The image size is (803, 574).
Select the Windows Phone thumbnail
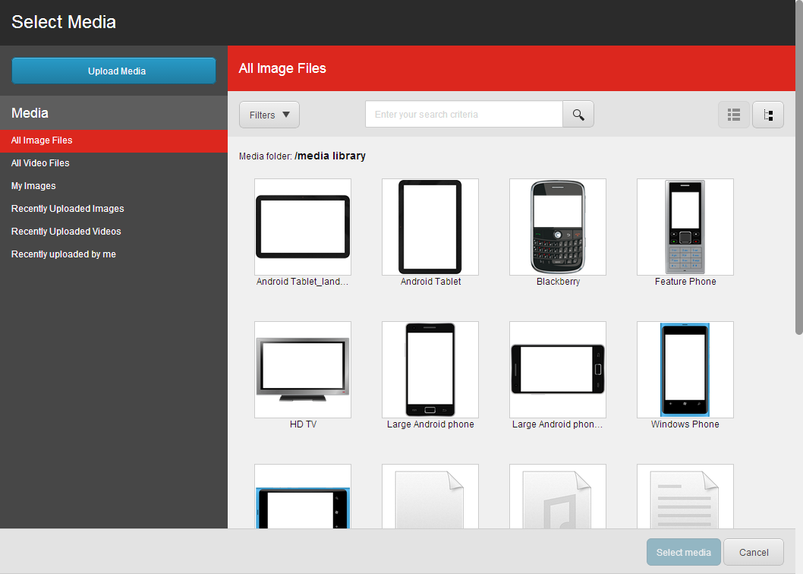[685, 369]
